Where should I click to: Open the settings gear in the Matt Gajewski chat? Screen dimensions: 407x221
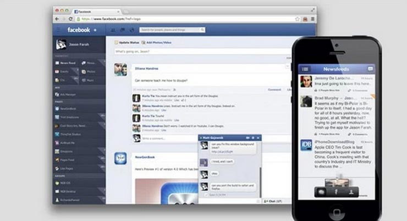point(253,138)
